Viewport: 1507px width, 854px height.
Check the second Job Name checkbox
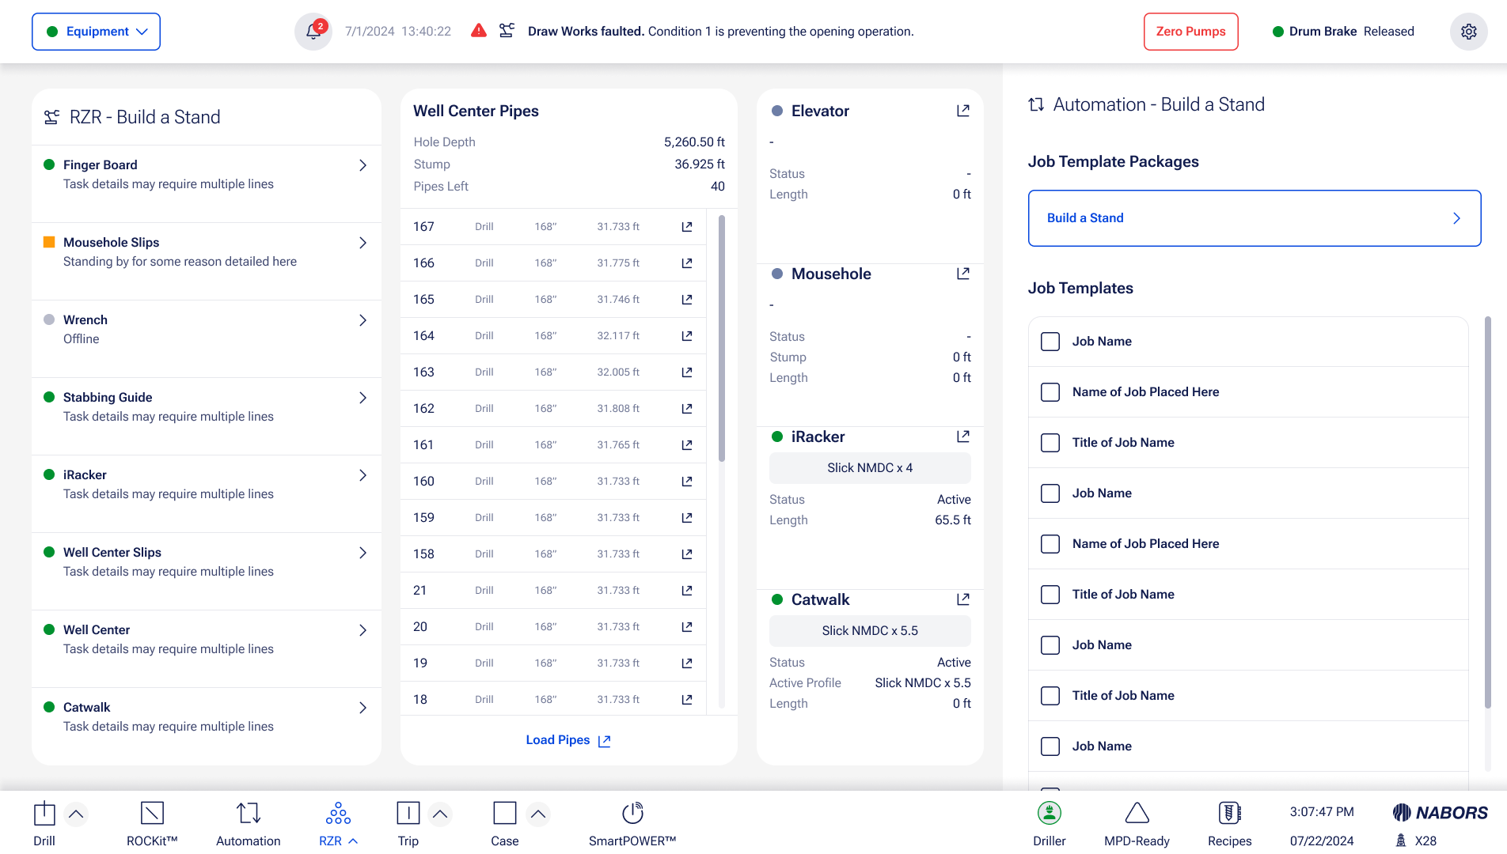click(1050, 493)
